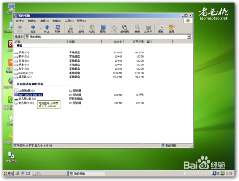Click the Delete toolbar icon
Screen dimensions: 239x181
pos(103,27)
